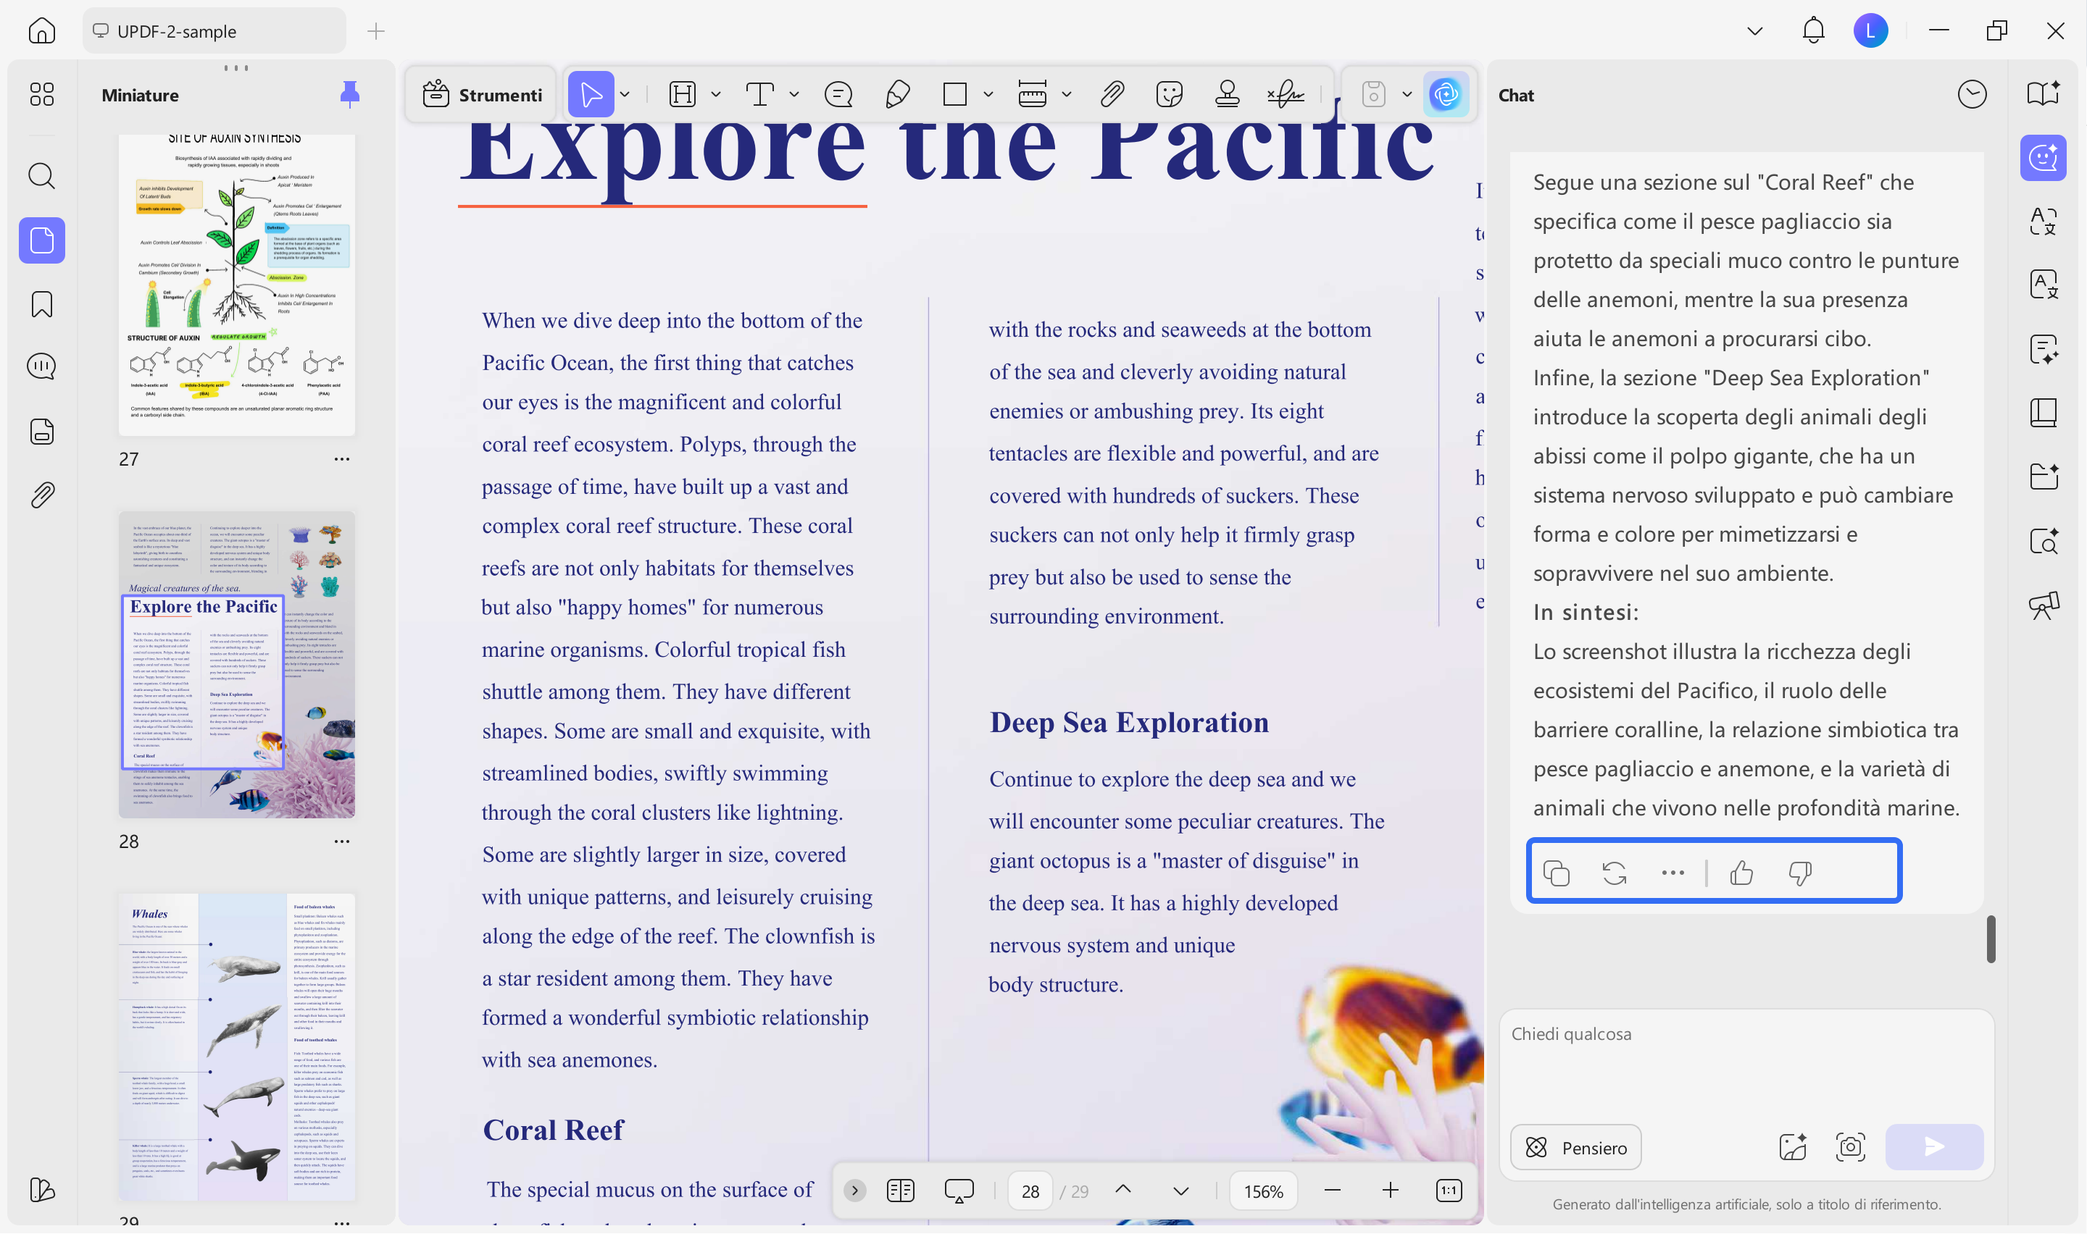The image size is (2087, 1234).
Task: Toggle the UPDF AI assistant button in toolbar
Action: point(1446,94)
